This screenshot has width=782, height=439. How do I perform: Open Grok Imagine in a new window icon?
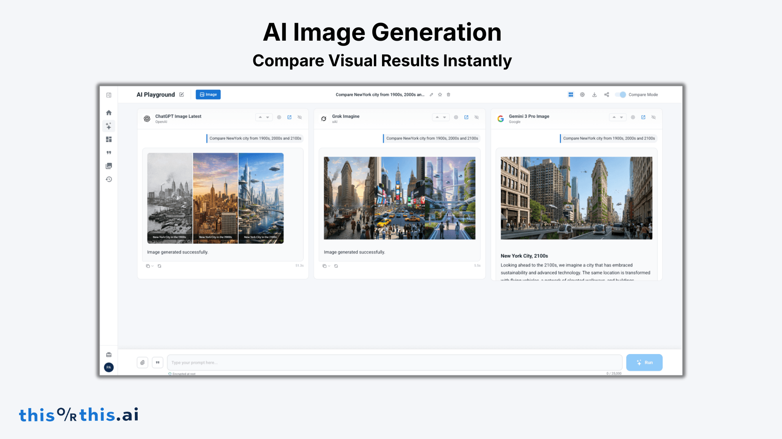pyautogui.click(x=466, y=117)
